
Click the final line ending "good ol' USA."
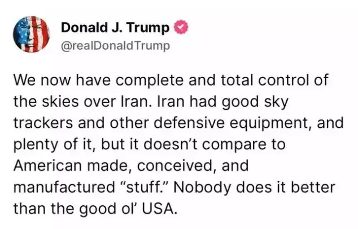95,209
